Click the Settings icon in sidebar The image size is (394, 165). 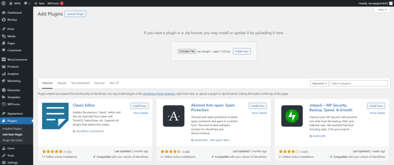click(3, 162)
